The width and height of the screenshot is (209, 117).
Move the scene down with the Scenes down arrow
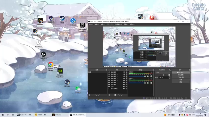tap(99, 95)
